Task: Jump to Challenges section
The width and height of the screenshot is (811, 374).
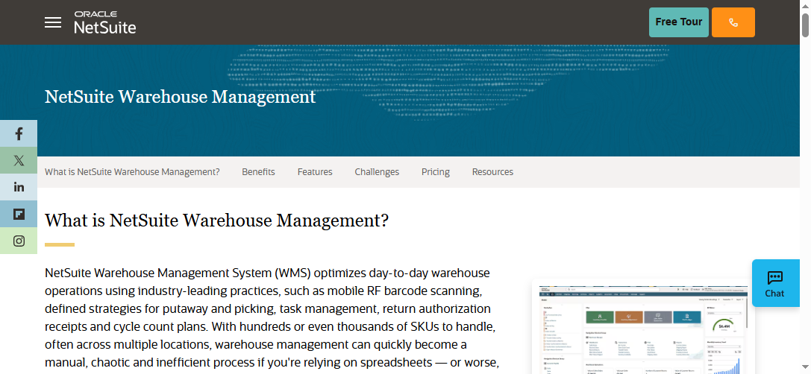Action: pyautogui.click(x=377, y=171)
